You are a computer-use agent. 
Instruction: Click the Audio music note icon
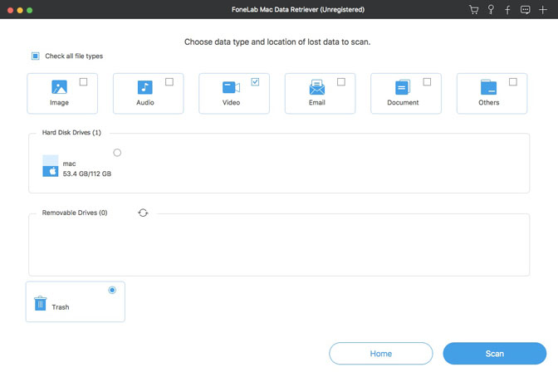[x=144, y=87]
